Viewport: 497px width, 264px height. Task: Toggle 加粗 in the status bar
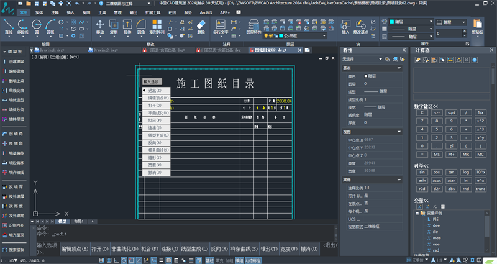tap(229, 260)
